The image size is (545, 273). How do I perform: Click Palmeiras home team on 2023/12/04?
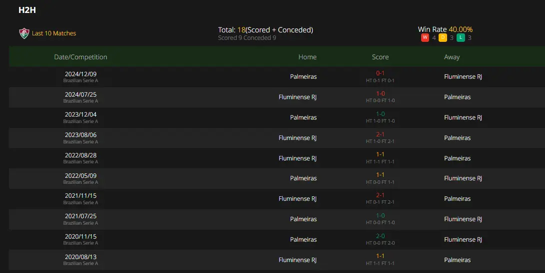coord(303,118)
